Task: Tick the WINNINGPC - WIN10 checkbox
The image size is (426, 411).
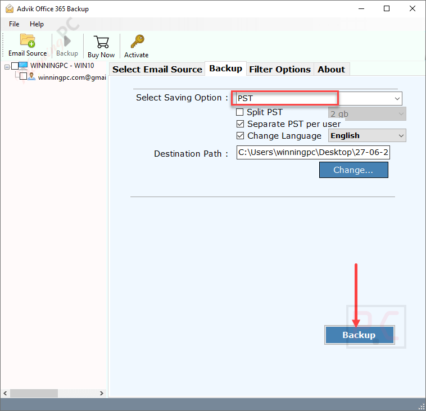Action: coord(15,66)
